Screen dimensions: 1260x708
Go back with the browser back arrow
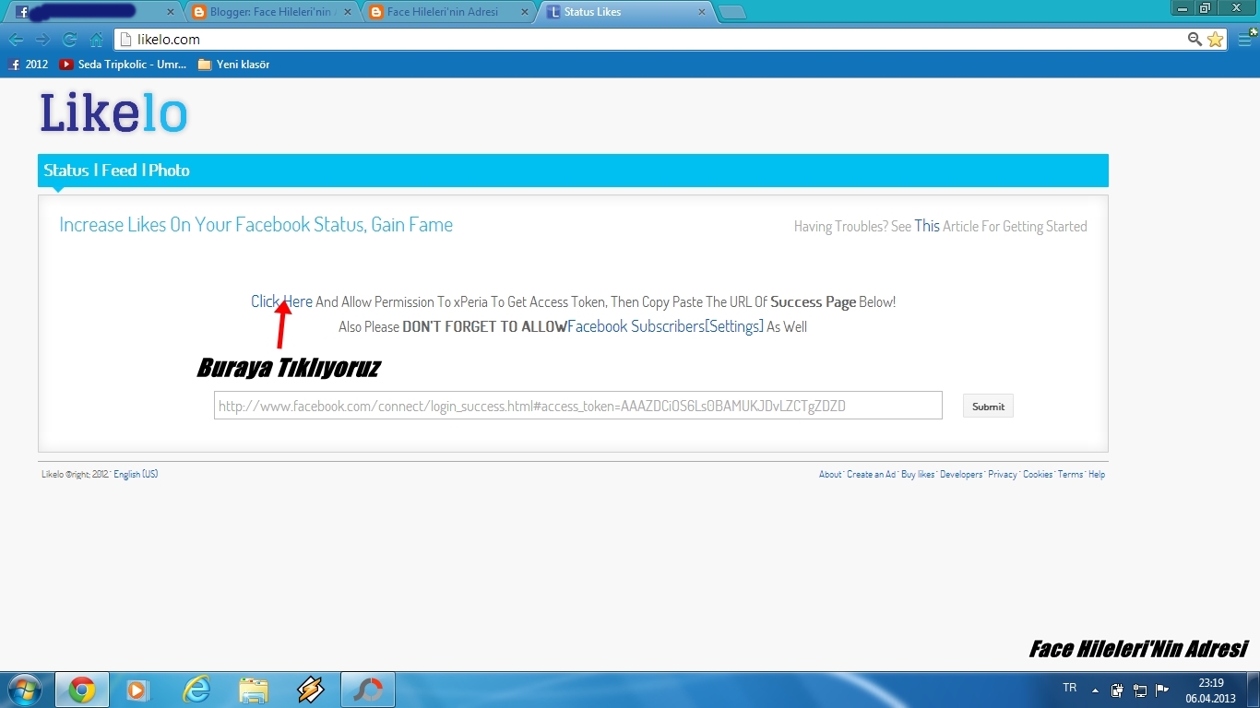[x=16, y=40]
